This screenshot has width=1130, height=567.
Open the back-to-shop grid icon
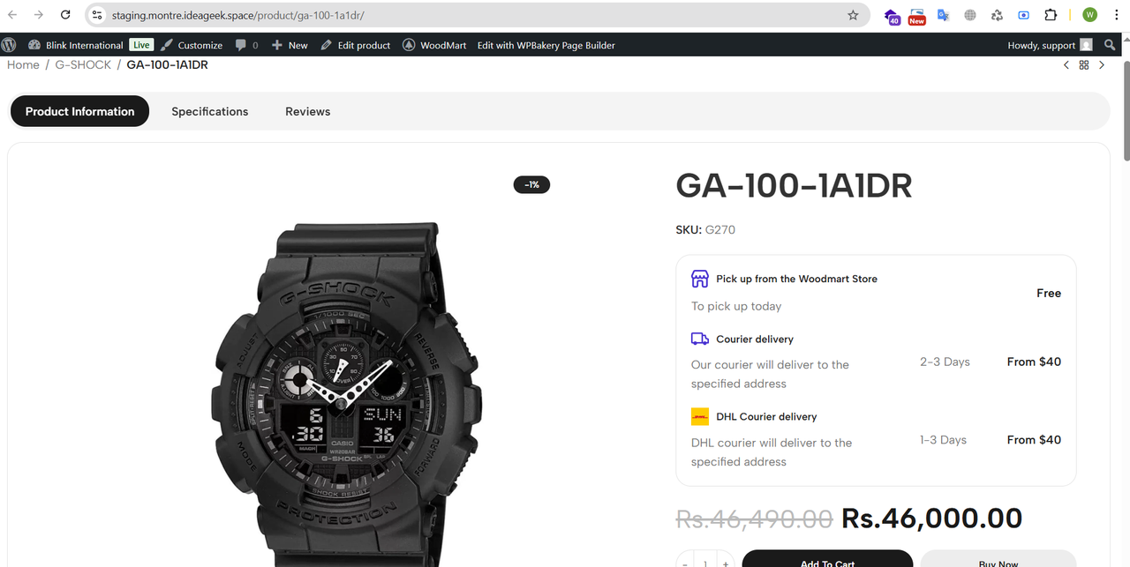1084,65
